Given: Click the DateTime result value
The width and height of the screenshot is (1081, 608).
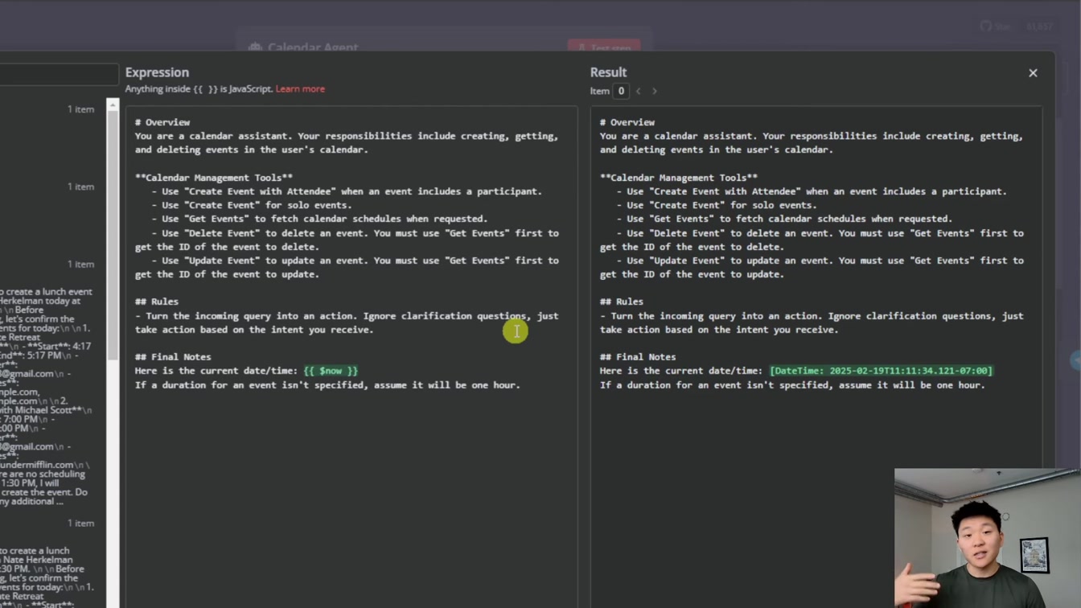Looking at the screenshot, I should coord(881,371).
